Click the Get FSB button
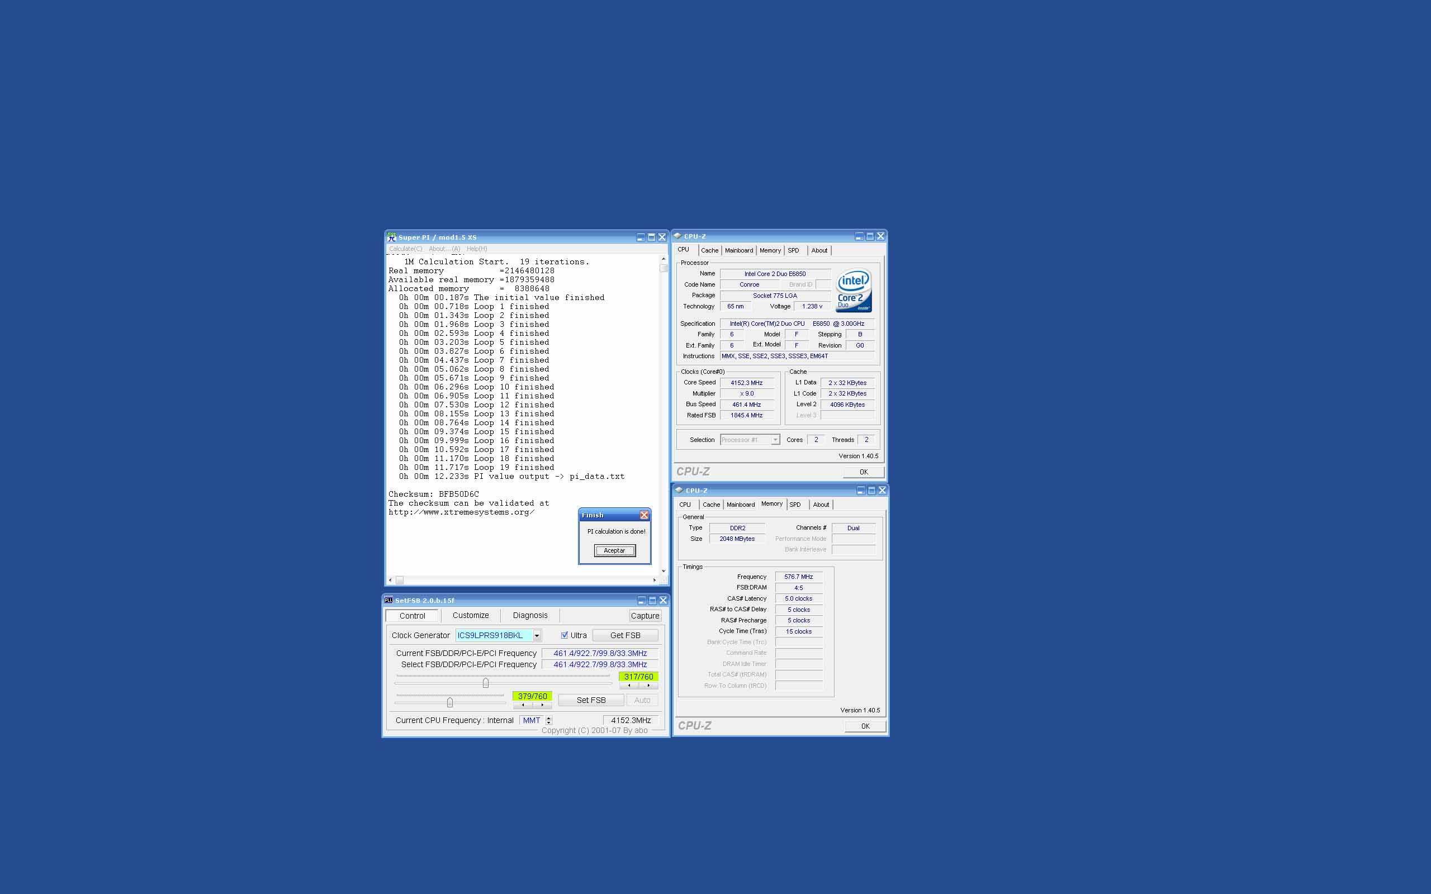The image size is (1431, 894). [x=625, y=636]
